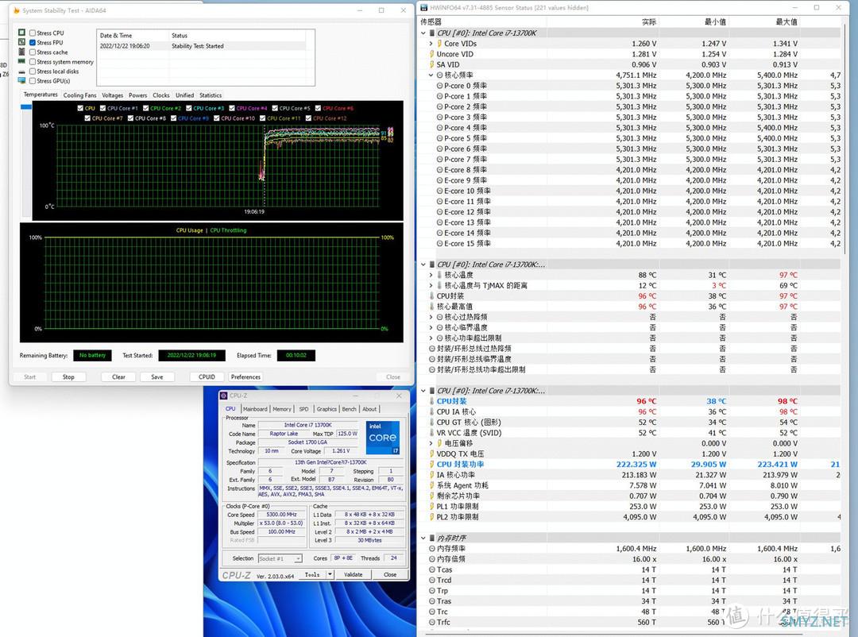
Task: Open the Bench tab in CPU-Z
Action: pyautogui.click(x=349, y=409)
